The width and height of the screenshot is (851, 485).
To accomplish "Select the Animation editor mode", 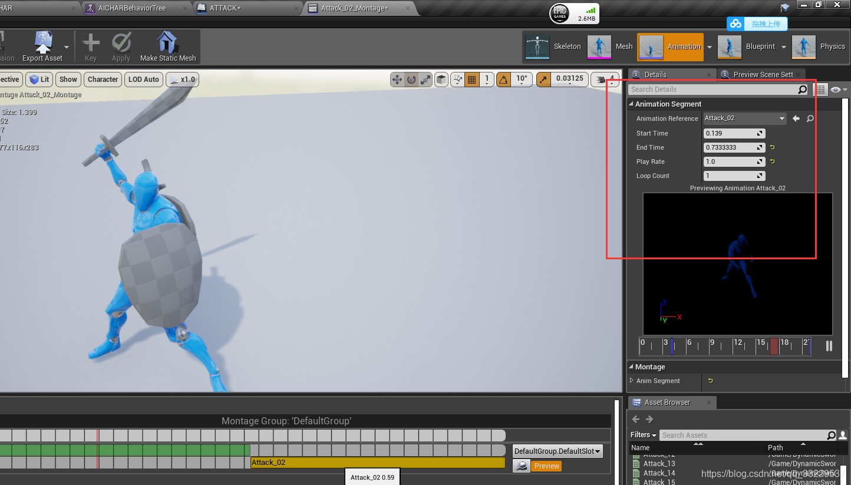I will click(x=671, y=47).
